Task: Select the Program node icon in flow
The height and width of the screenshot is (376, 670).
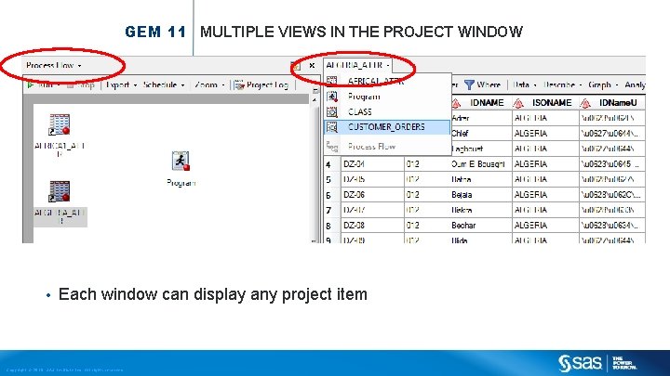Action: pos(181,162)
